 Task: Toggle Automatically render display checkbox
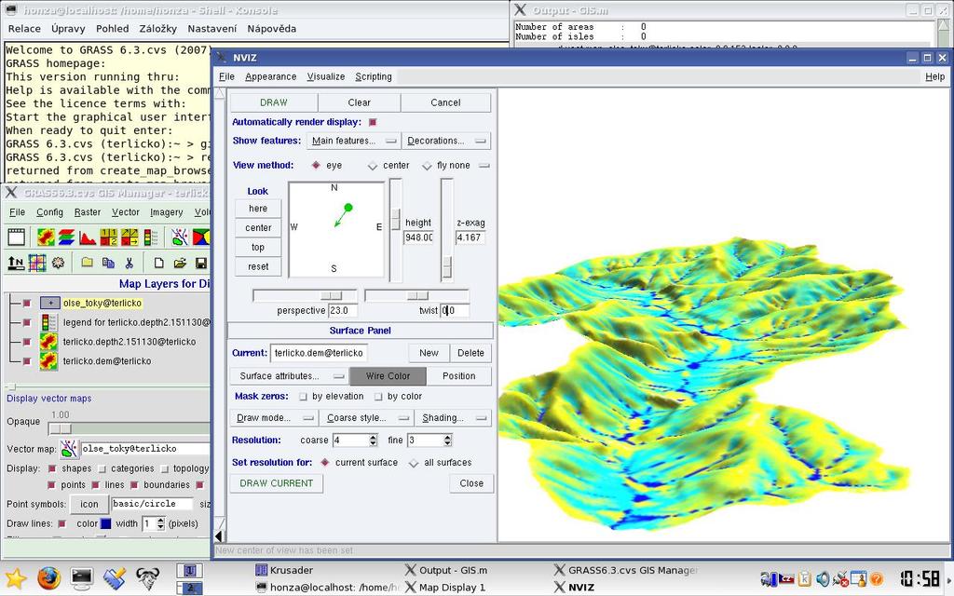pyautogui.click(x=373, y=122)
